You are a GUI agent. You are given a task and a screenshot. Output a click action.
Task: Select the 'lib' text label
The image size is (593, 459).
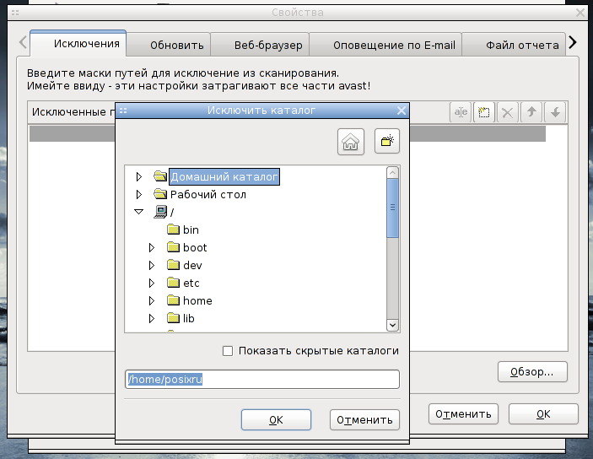pyautogui.click(x=188, y=319)
